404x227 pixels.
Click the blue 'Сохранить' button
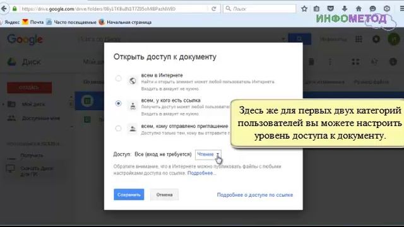pos(129,195)
